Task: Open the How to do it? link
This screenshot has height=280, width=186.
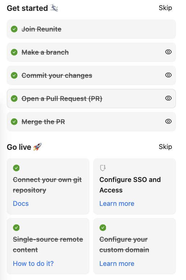Action: [x=33, y=264]
